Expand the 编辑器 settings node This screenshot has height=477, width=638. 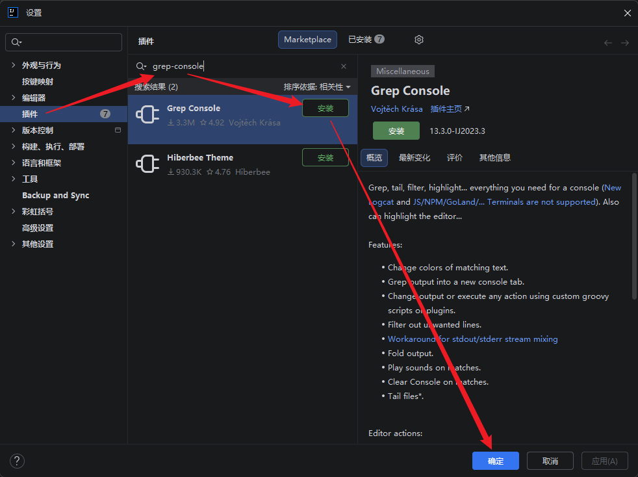(x=14, y=97)
